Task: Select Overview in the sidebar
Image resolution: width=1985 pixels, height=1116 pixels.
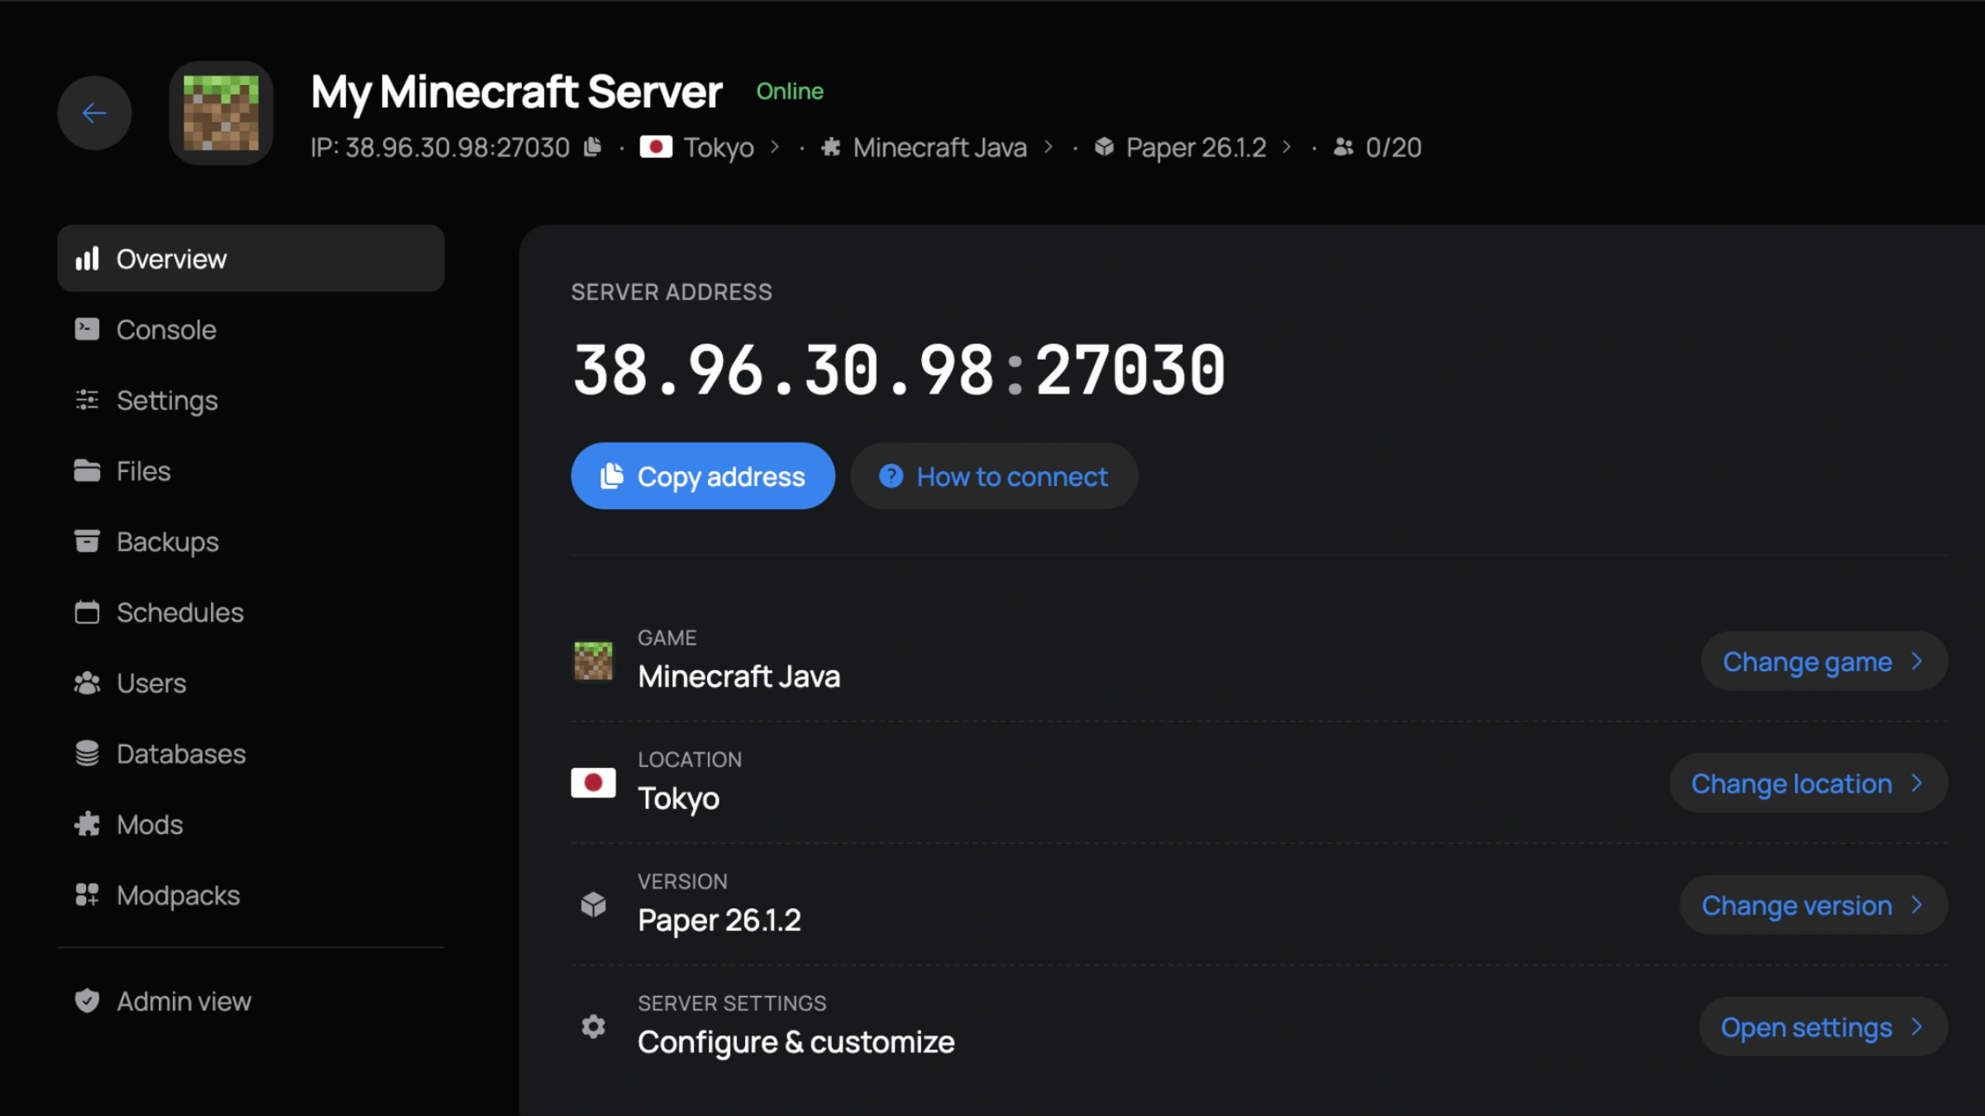Action: [x=250, y=258]
